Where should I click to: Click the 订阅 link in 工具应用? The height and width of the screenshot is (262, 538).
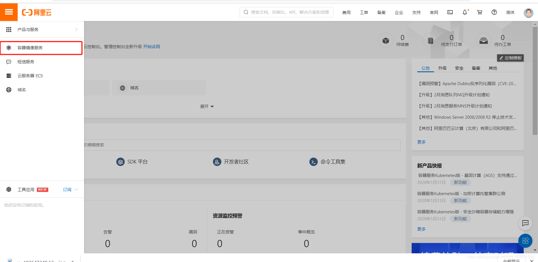pos(67,190)
